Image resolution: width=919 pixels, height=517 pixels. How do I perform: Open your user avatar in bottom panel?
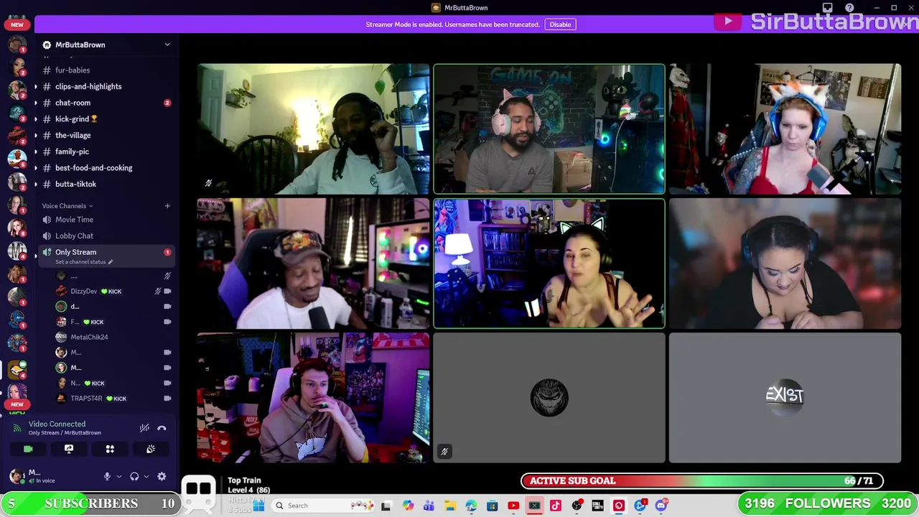[x=16, y=476]
